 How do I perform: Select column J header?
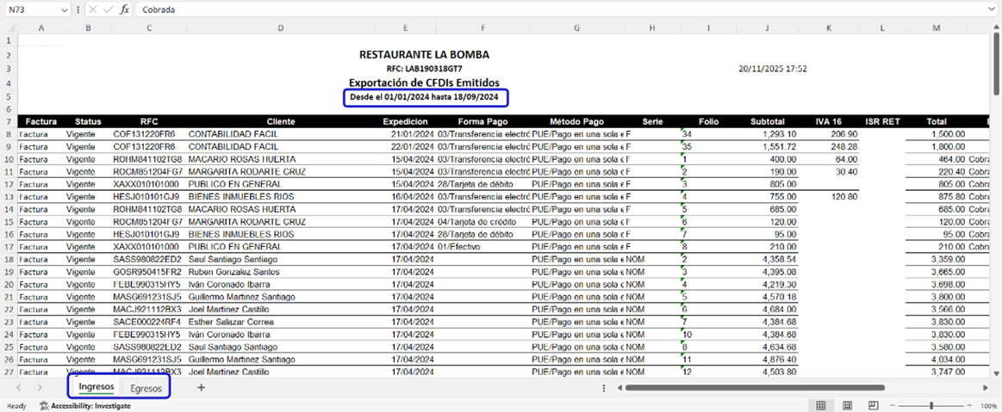[767, 28]
